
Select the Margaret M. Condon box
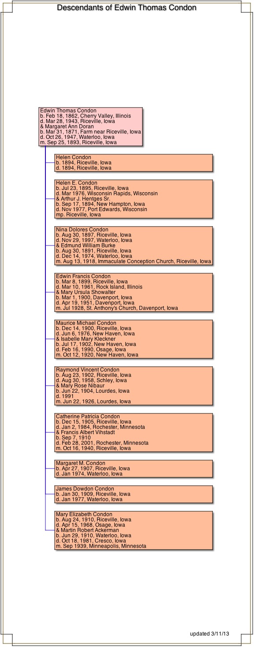click(x=134, y=469)
